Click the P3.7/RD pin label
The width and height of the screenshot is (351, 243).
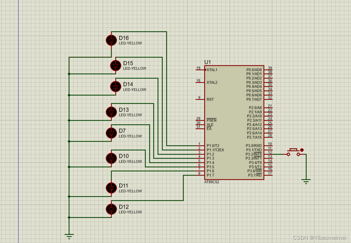[255, 175]
